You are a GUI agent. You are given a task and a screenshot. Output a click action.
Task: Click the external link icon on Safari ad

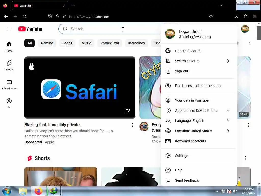(128, 112)
